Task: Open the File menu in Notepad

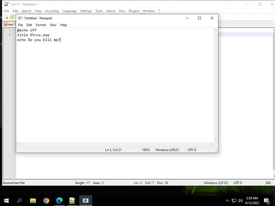Action: pos(20,25)
